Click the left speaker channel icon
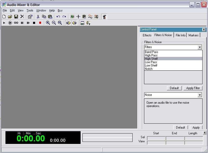The height and width of the screenshot is (153, 208). pyautogui.click(x=68, y=23)
